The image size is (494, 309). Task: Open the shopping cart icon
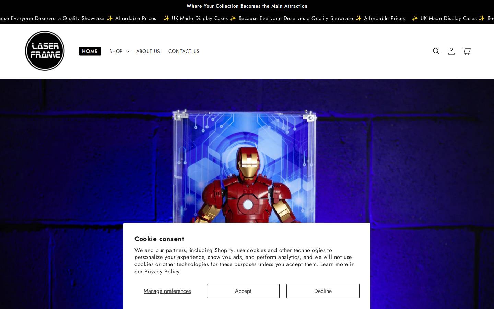coord(466,51)
